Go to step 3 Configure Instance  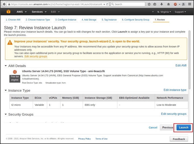coord(66,20)
